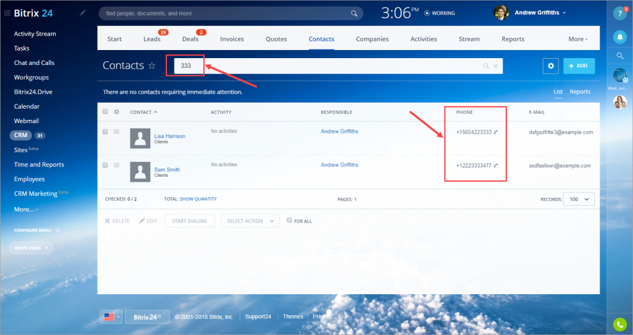Open the Companies tab
Viewport: 633px width, 335px height.
click(372, 39)
